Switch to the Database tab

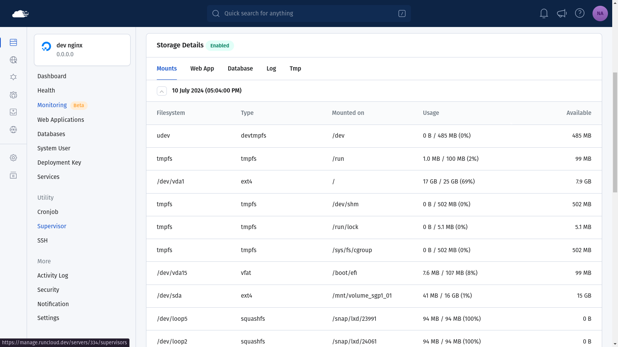[240, 69]
